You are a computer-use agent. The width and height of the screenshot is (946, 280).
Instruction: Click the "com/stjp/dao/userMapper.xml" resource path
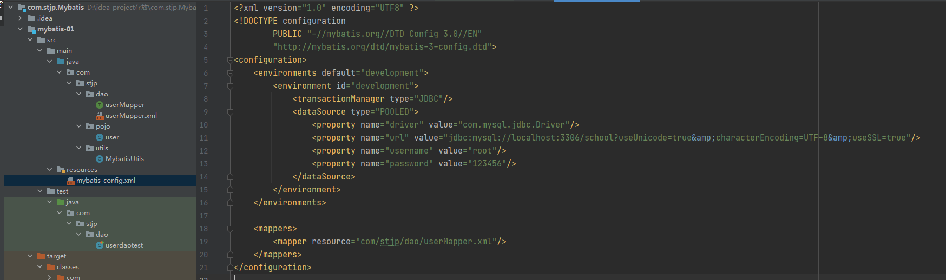[426, 242]
